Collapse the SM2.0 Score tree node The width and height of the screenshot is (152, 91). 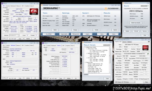click(87, 49)
